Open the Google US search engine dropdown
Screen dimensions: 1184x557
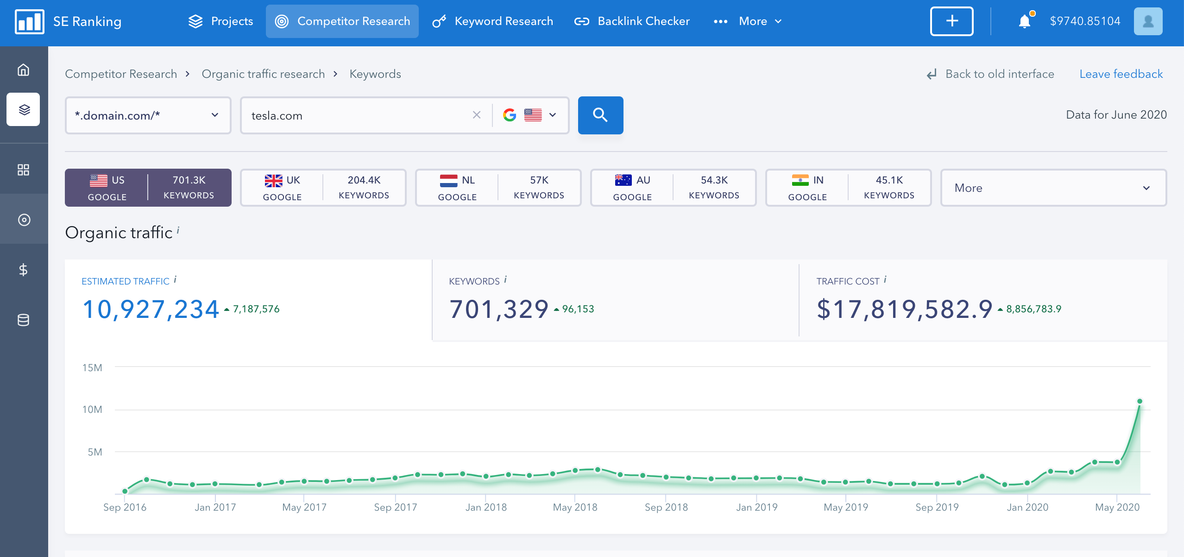530,115
